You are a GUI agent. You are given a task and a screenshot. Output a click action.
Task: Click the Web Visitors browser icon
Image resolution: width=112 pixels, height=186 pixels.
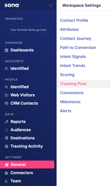click(x=7, y=95)
